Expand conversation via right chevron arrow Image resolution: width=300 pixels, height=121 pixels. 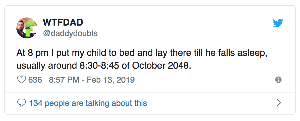[279, 103]
